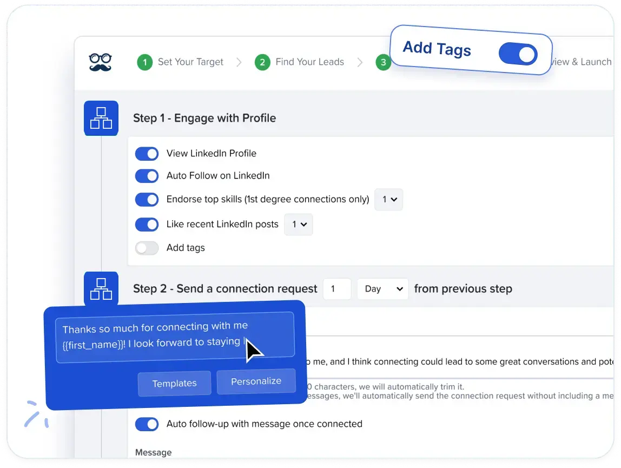Click the Templates button
Screen dimensions: 621x468
click(174, 383)
